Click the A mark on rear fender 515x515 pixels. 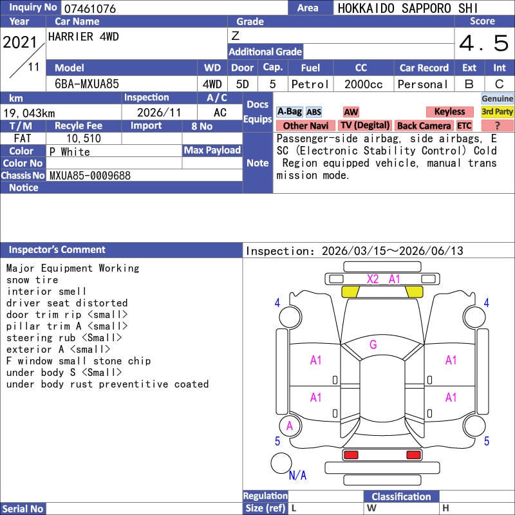290,426
